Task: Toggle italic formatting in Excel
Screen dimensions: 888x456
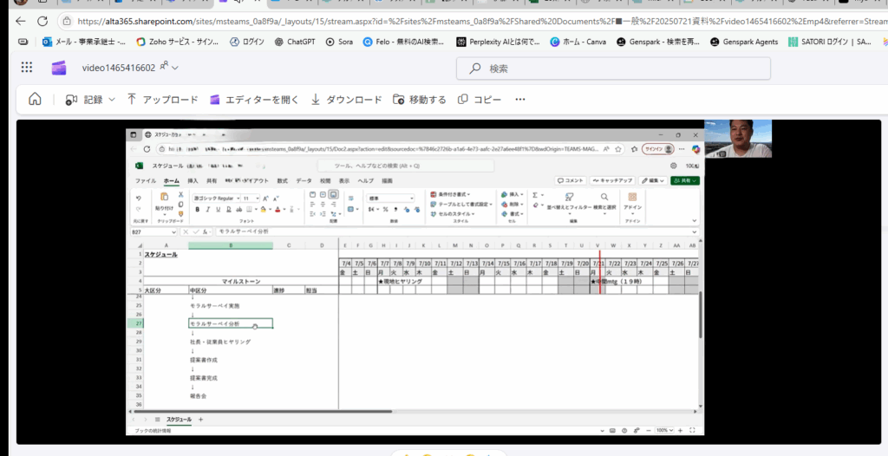Action: 208,210
